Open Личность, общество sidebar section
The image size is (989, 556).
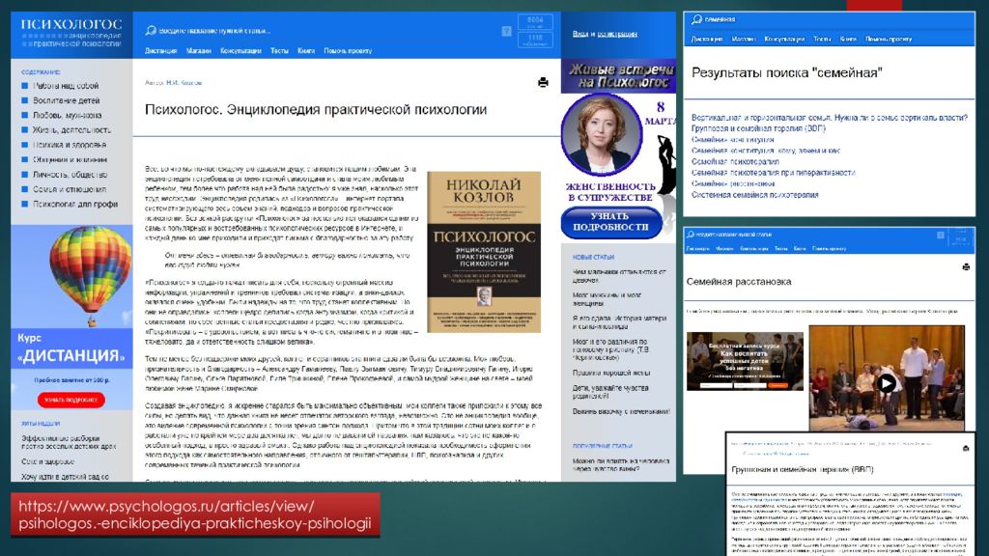70,175
